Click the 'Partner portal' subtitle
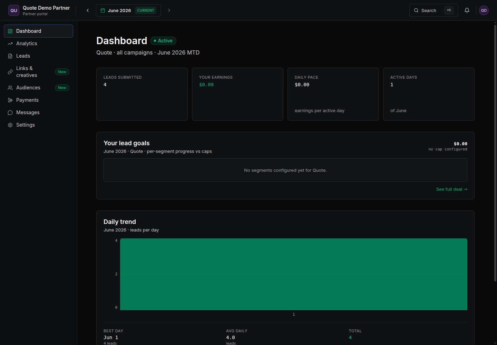497x345 pixels. coord(35,14)
